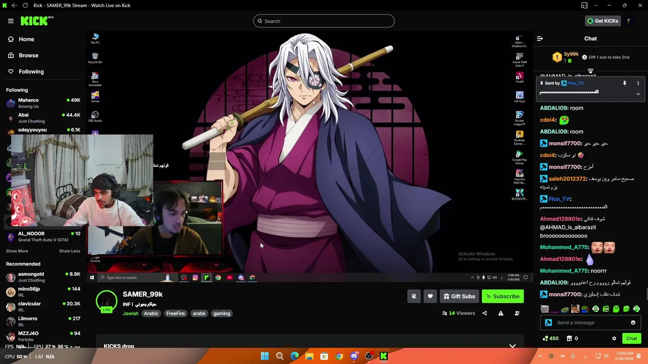Image resolution: width=648 pixels, height=364 pixels.
Task: Click the cat emote in quick bar
Action: click(x=544, y=309)
